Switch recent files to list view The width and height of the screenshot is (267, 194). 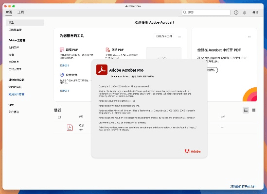pyautogui.click(x=246, y=110)
